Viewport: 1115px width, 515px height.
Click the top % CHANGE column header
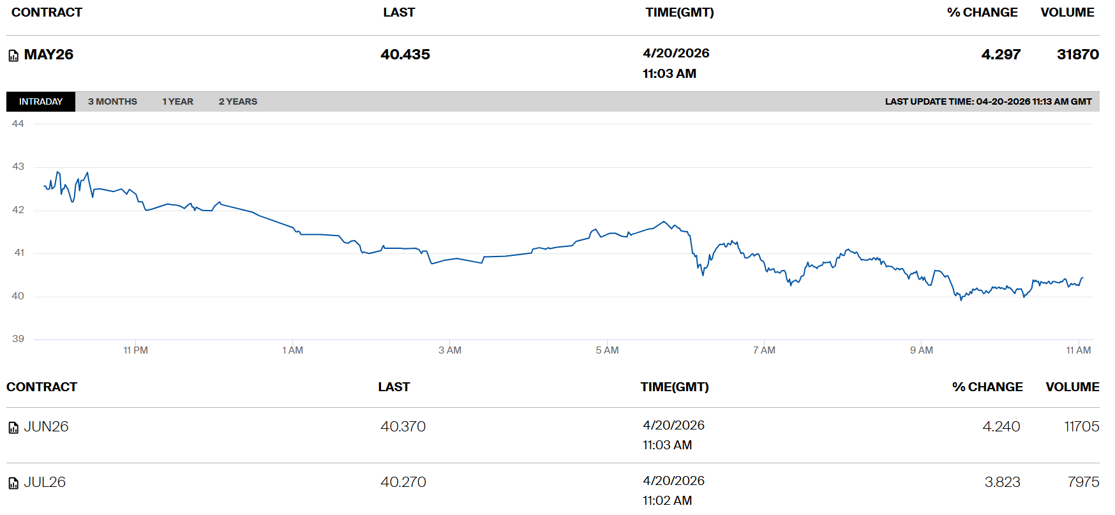pos(982,13)
